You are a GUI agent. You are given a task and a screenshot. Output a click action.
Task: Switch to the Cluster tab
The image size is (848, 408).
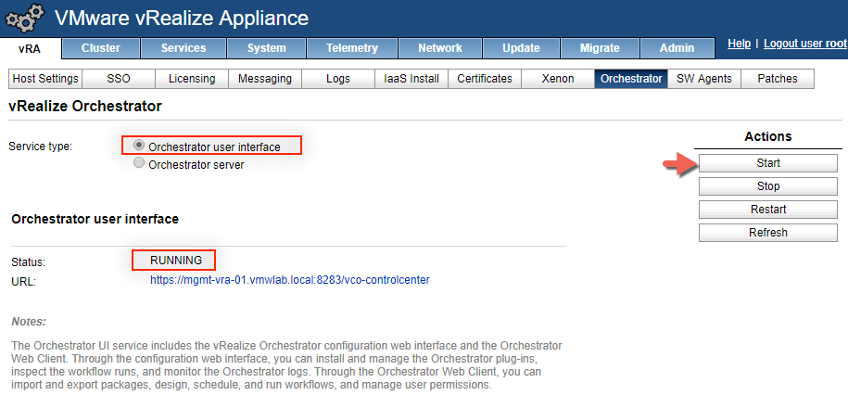click(101, 48)
